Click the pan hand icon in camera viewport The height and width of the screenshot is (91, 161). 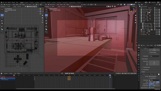(136, 18)
